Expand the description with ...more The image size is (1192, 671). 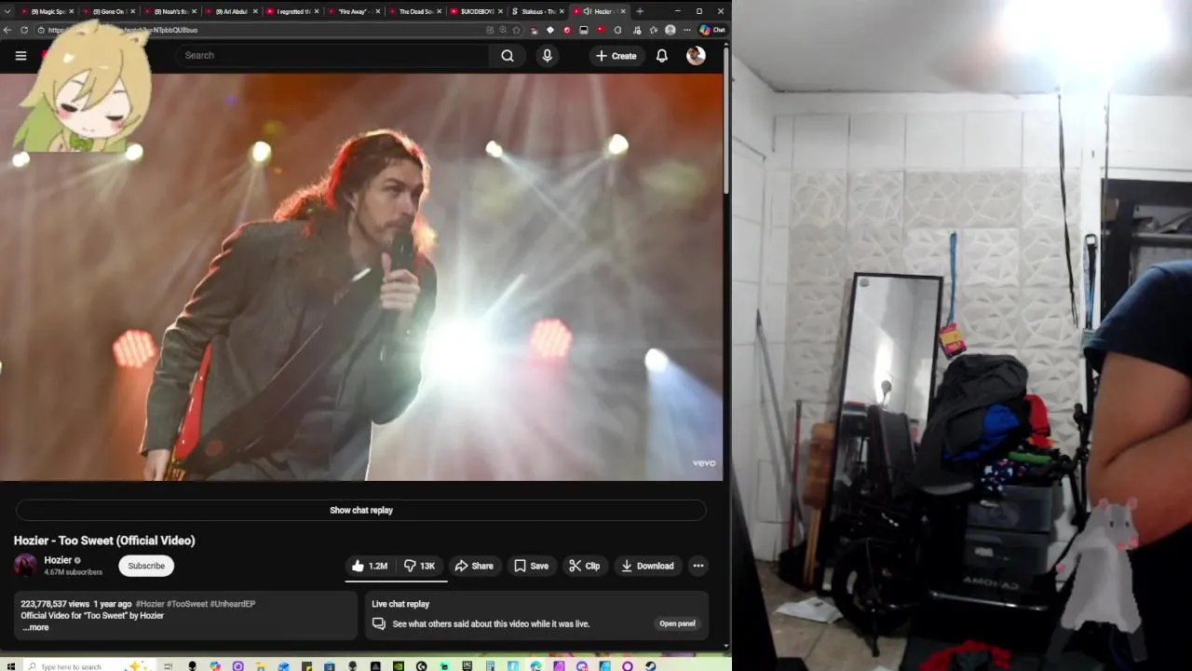(x=35, y=628)
